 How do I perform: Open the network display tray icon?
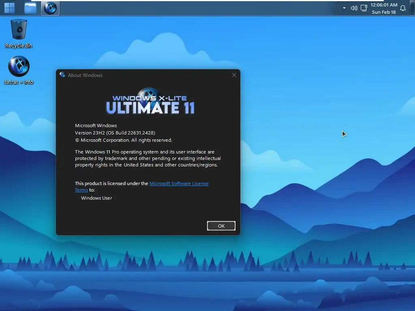coord(364,8)
